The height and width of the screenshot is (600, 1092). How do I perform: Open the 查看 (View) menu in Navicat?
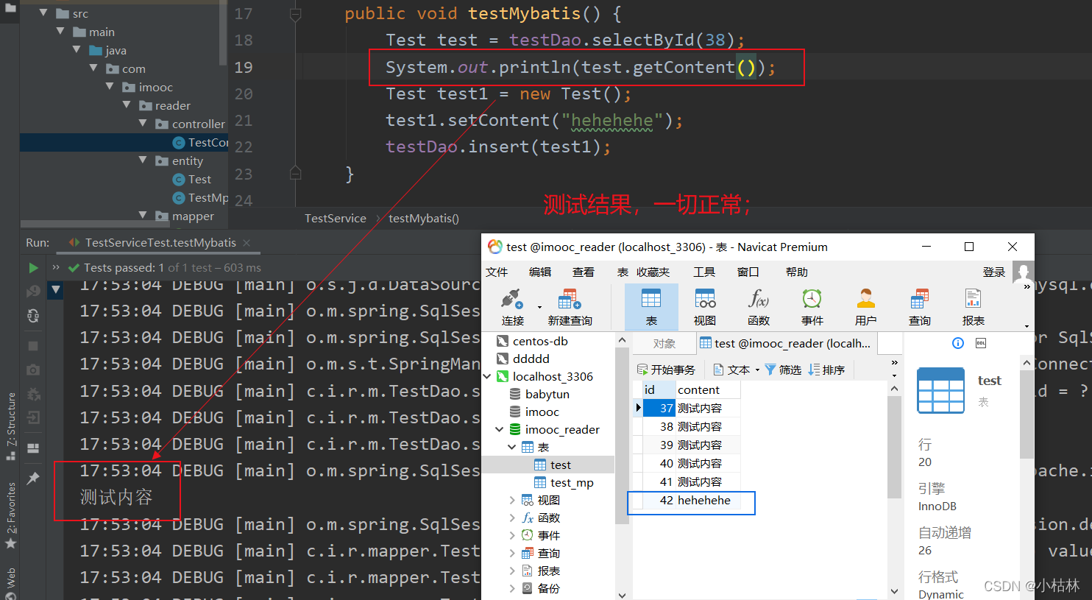click(584, 272)
